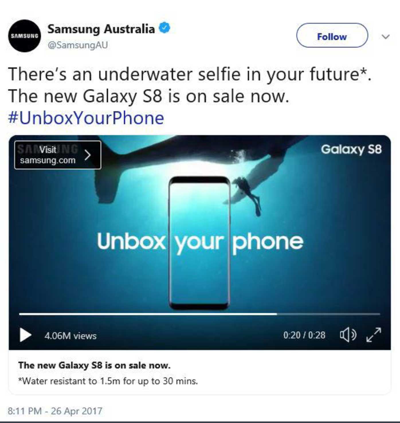Open video in fullscreen mode
400x423 pixels.
[x=374, y=335]
